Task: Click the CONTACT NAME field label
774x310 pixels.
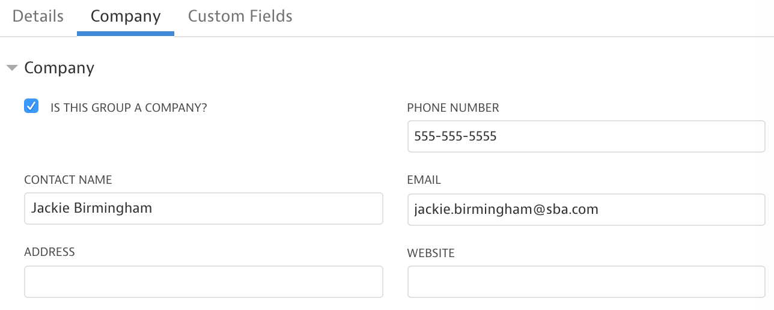Action: pos(68,180)
